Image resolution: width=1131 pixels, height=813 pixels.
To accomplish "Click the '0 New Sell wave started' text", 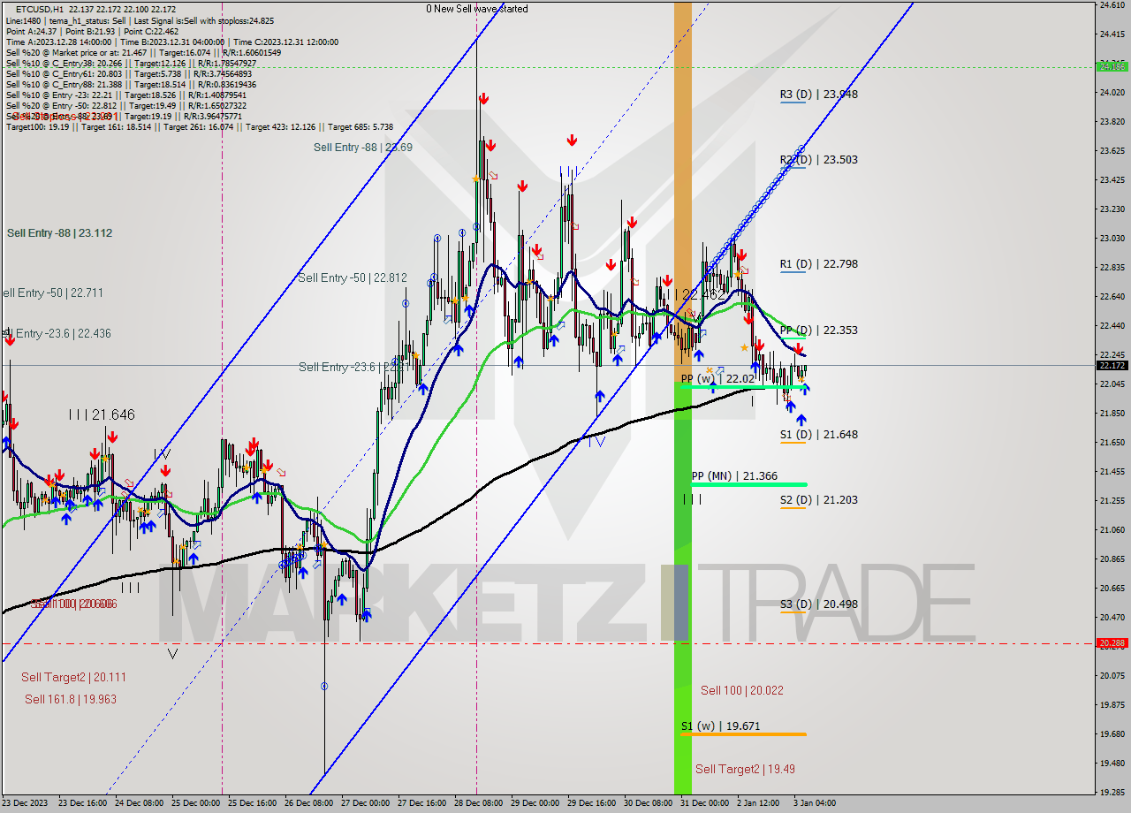I will pyautogui.click(x=477, y=9).
